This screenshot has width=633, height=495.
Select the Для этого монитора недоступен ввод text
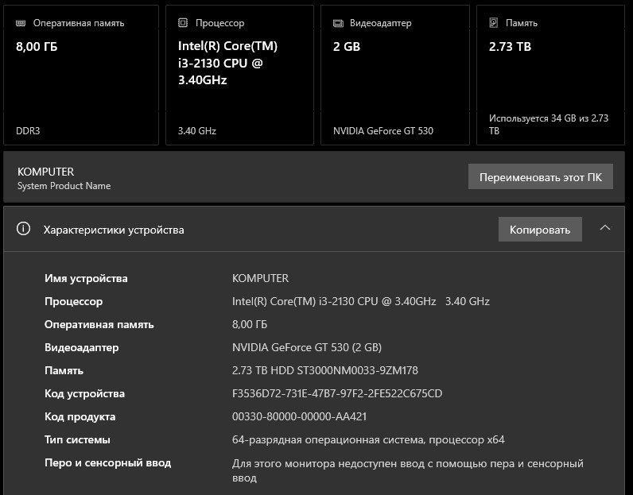[408, 470]
